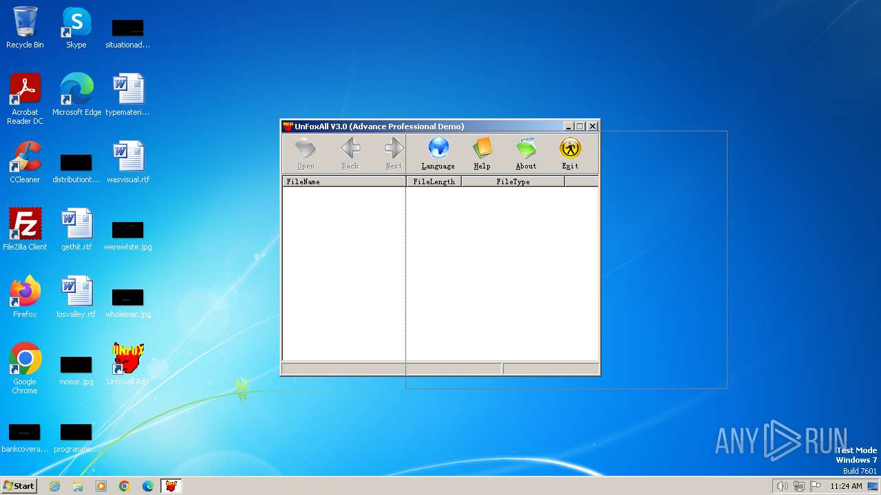This screenshot has width=881, height=495.
Task: Open the Windows Start menu
Action: [19, 486]
